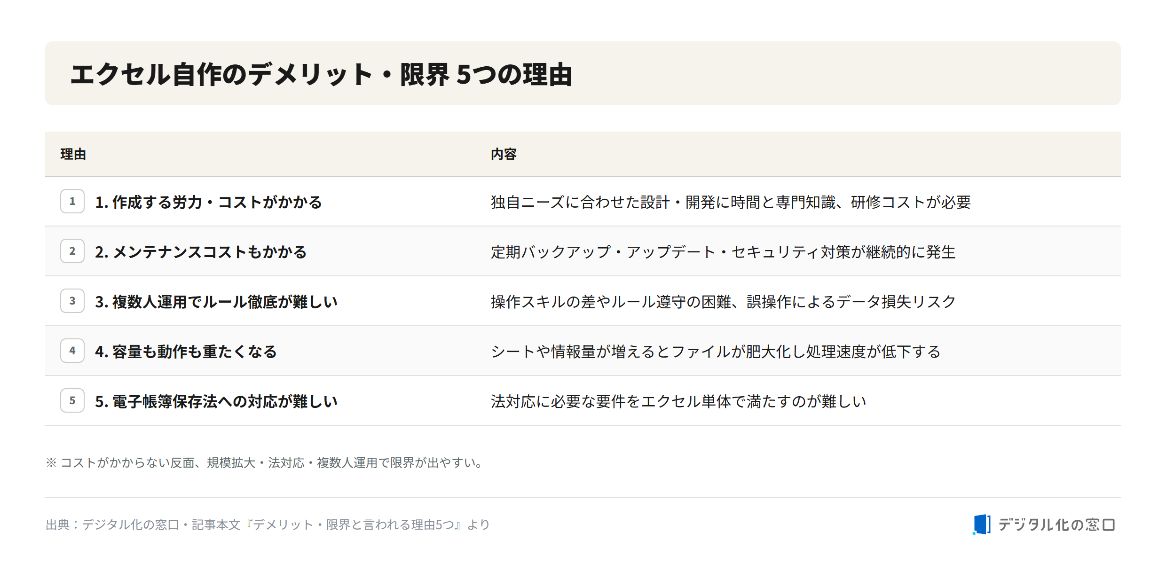Click the number 1 badge icon
1166x579 pixels.
[x=72, y=201]
